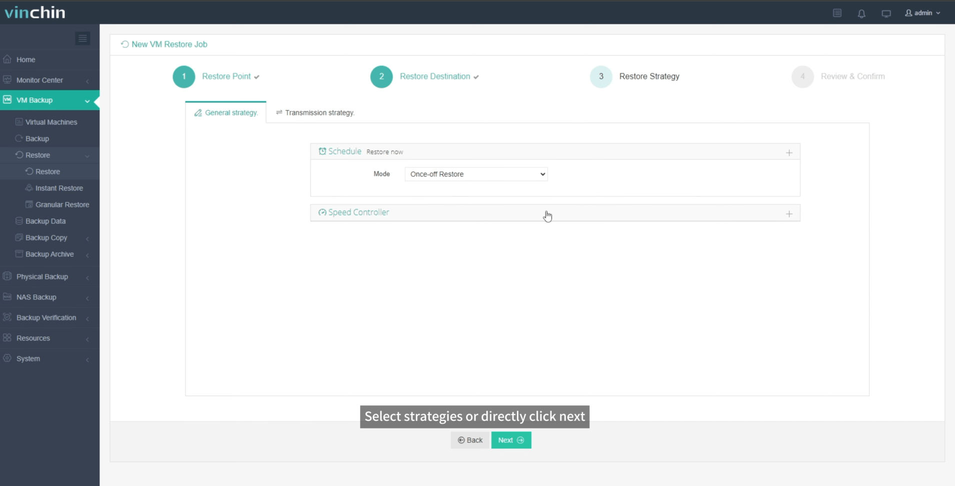Click the Granular Restore icon
This screenshot has height=486, width=955.
point(29,204)
